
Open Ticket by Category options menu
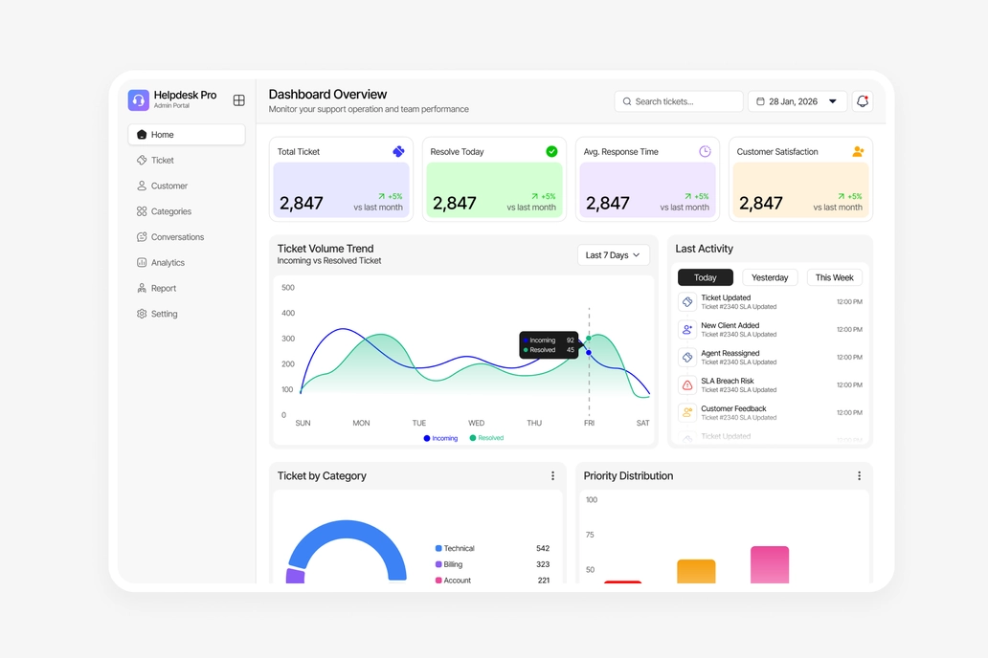(552, 476)
